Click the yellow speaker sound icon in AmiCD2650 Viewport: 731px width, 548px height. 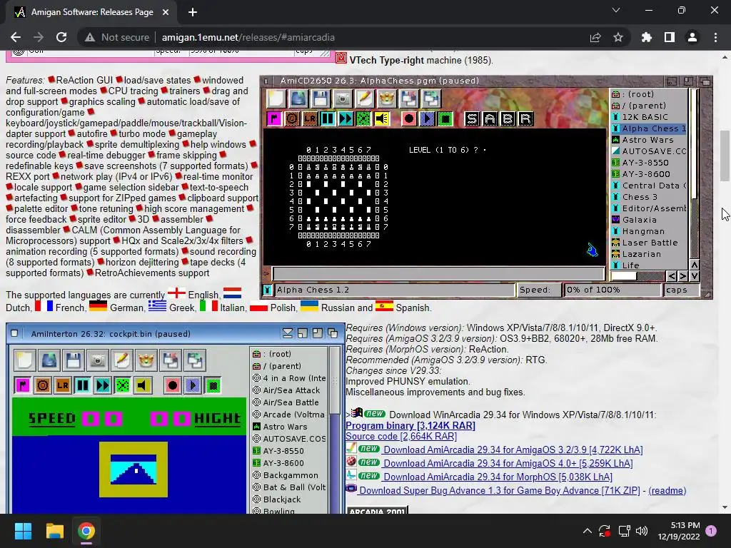[x=381, y=119]
